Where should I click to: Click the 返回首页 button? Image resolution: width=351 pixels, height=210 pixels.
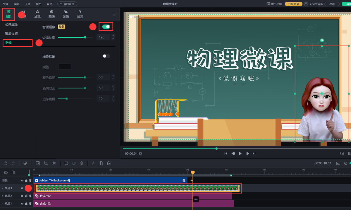click(x=68, y=4)
